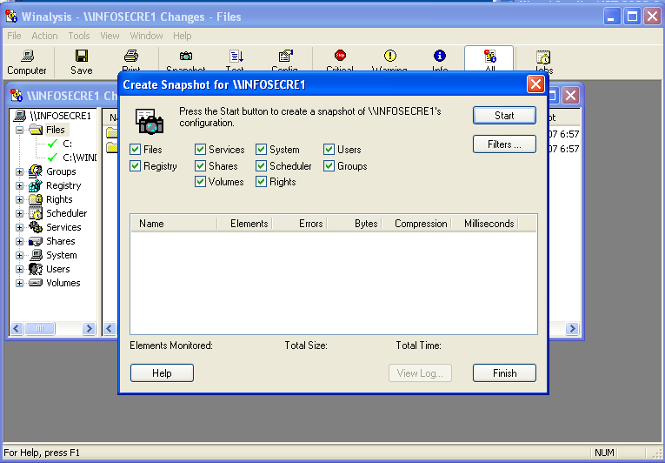Expand the System tree node
Screen dimensions: 665x463
click(19, 255)
